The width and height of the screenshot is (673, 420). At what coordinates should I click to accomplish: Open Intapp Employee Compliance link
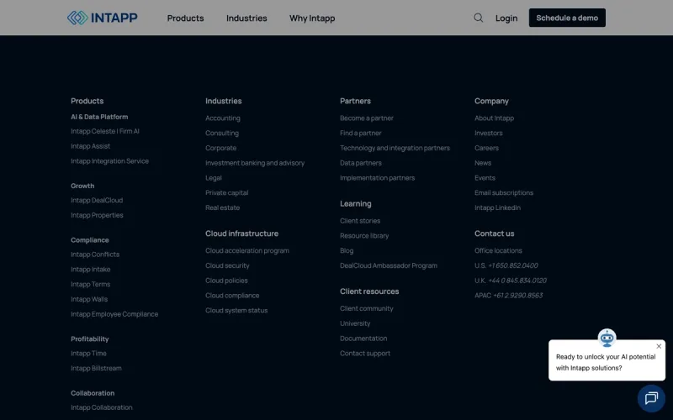coord(114,314)
